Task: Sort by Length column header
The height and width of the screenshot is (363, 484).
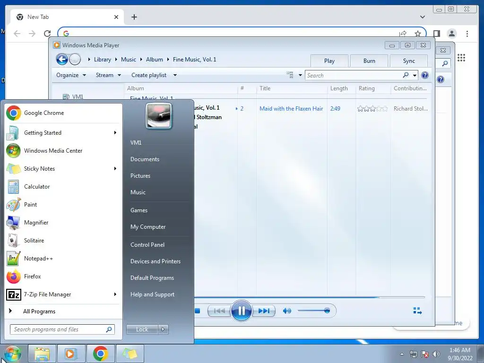Action: coord(339,88)
